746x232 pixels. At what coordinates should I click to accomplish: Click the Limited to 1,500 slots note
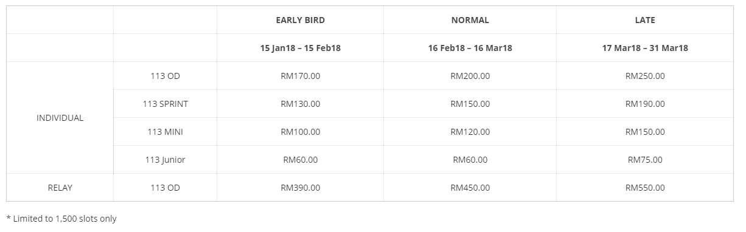pos(61,219)
